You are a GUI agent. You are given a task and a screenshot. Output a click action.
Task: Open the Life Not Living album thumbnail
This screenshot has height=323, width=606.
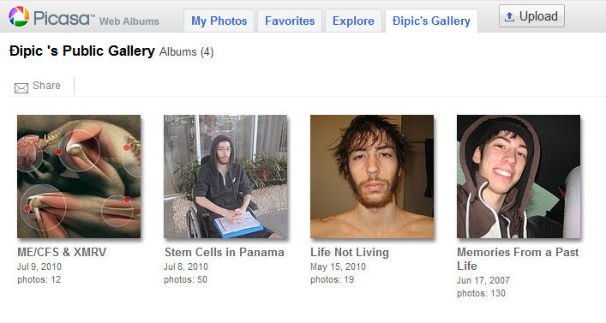tap(372, 176)
